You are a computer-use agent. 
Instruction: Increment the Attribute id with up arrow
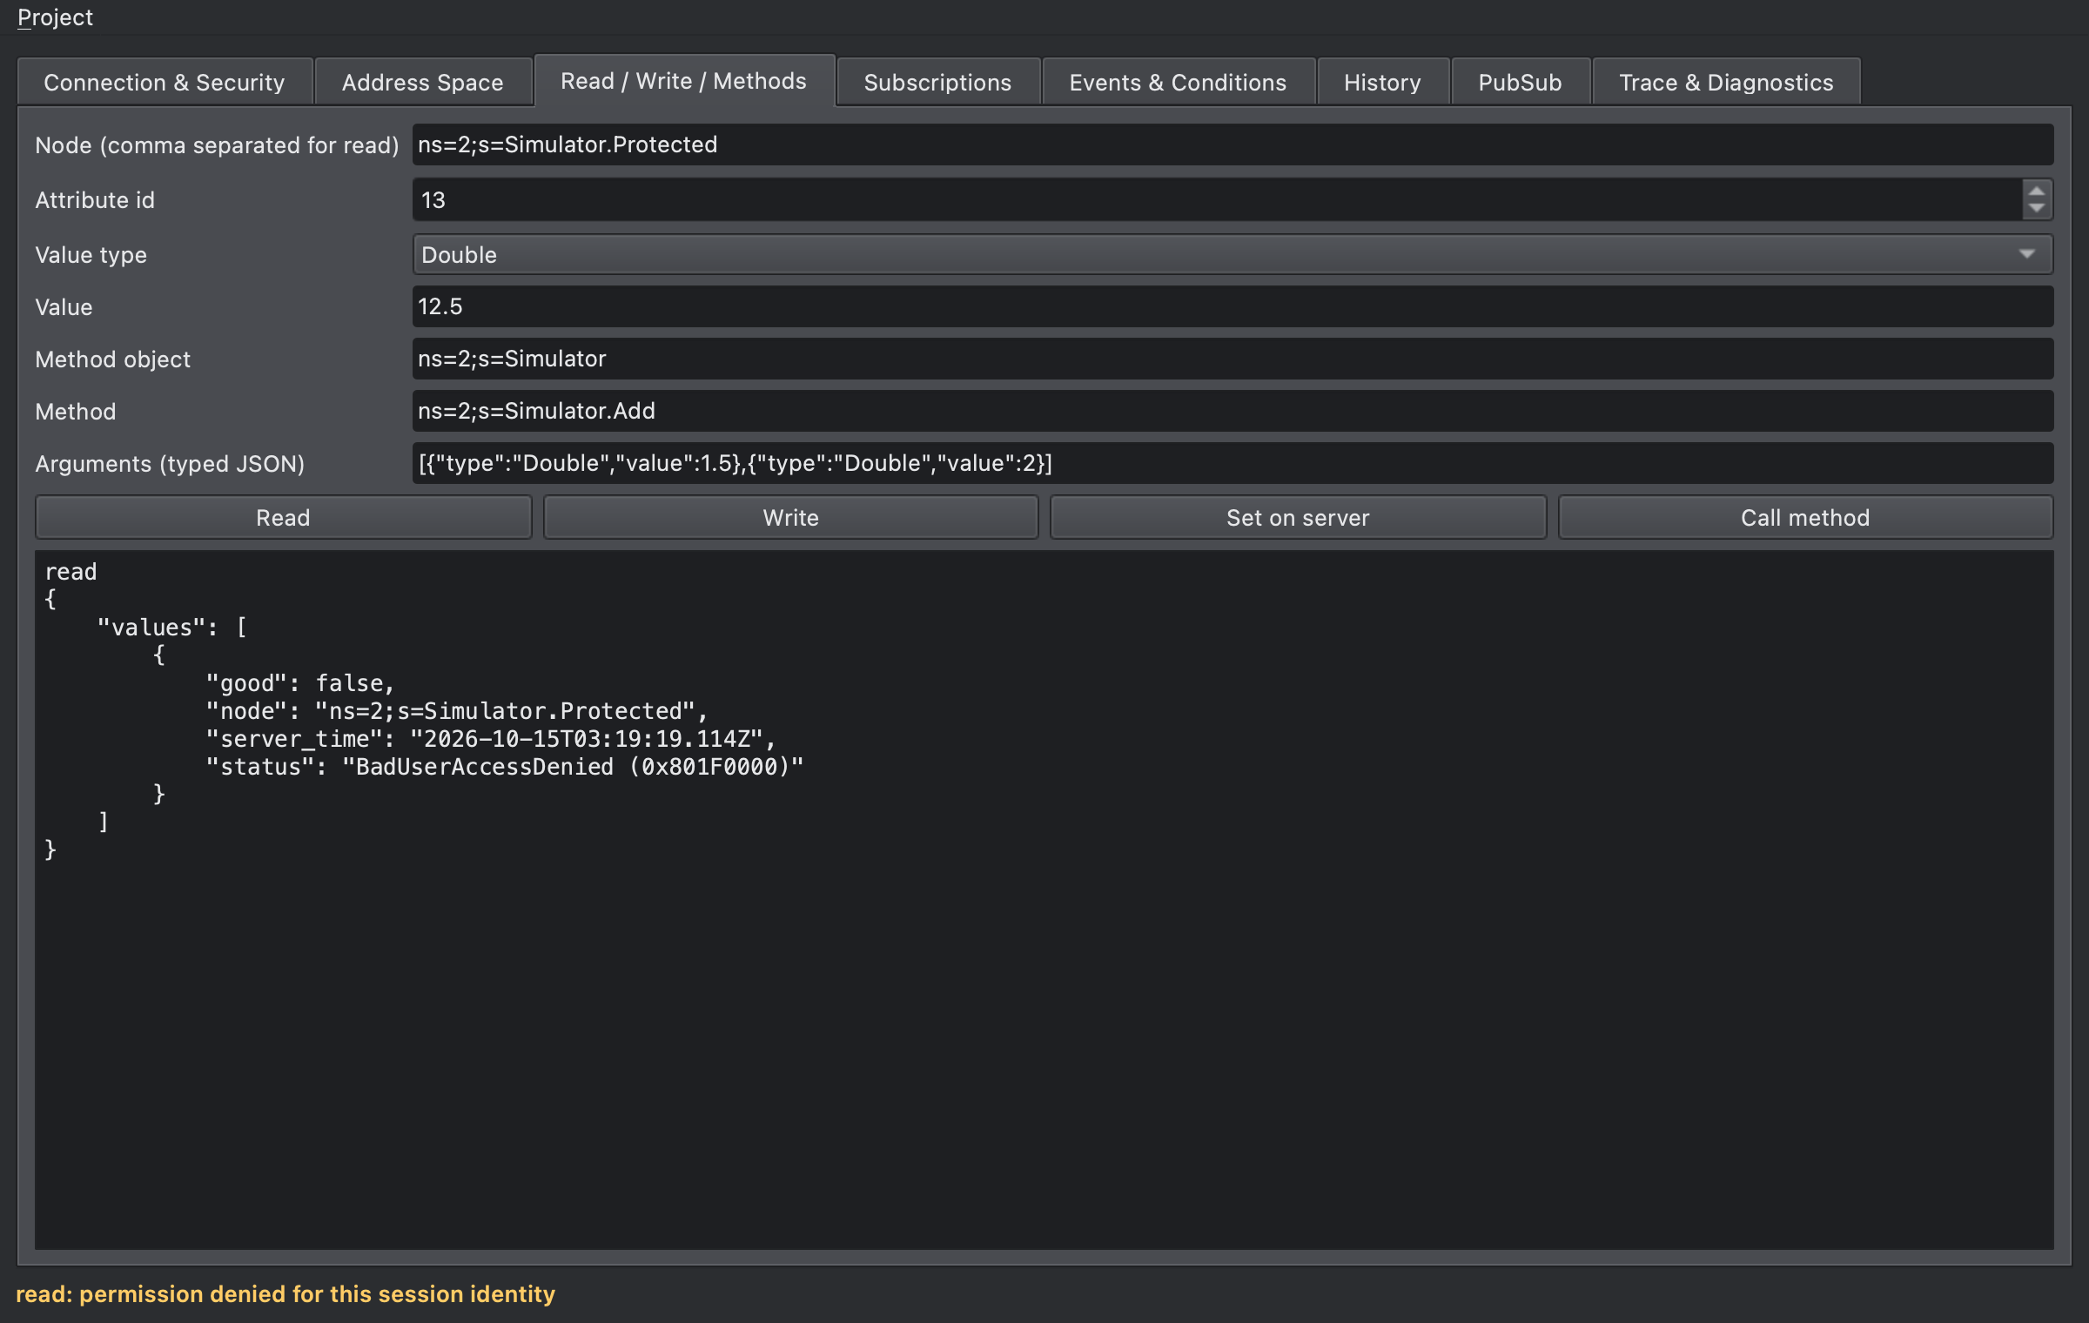[x=2037, y=191]
